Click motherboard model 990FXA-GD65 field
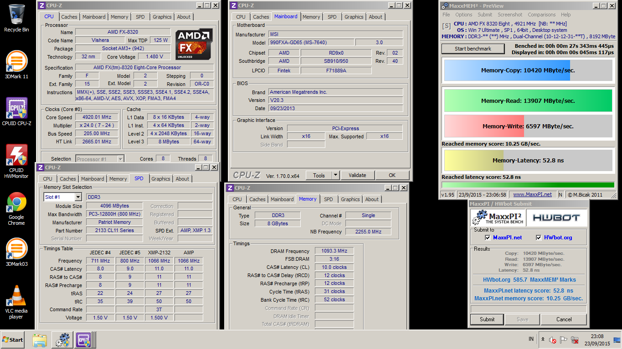The height and width of the screenshot is (349, 622). [x=310, y=43]
